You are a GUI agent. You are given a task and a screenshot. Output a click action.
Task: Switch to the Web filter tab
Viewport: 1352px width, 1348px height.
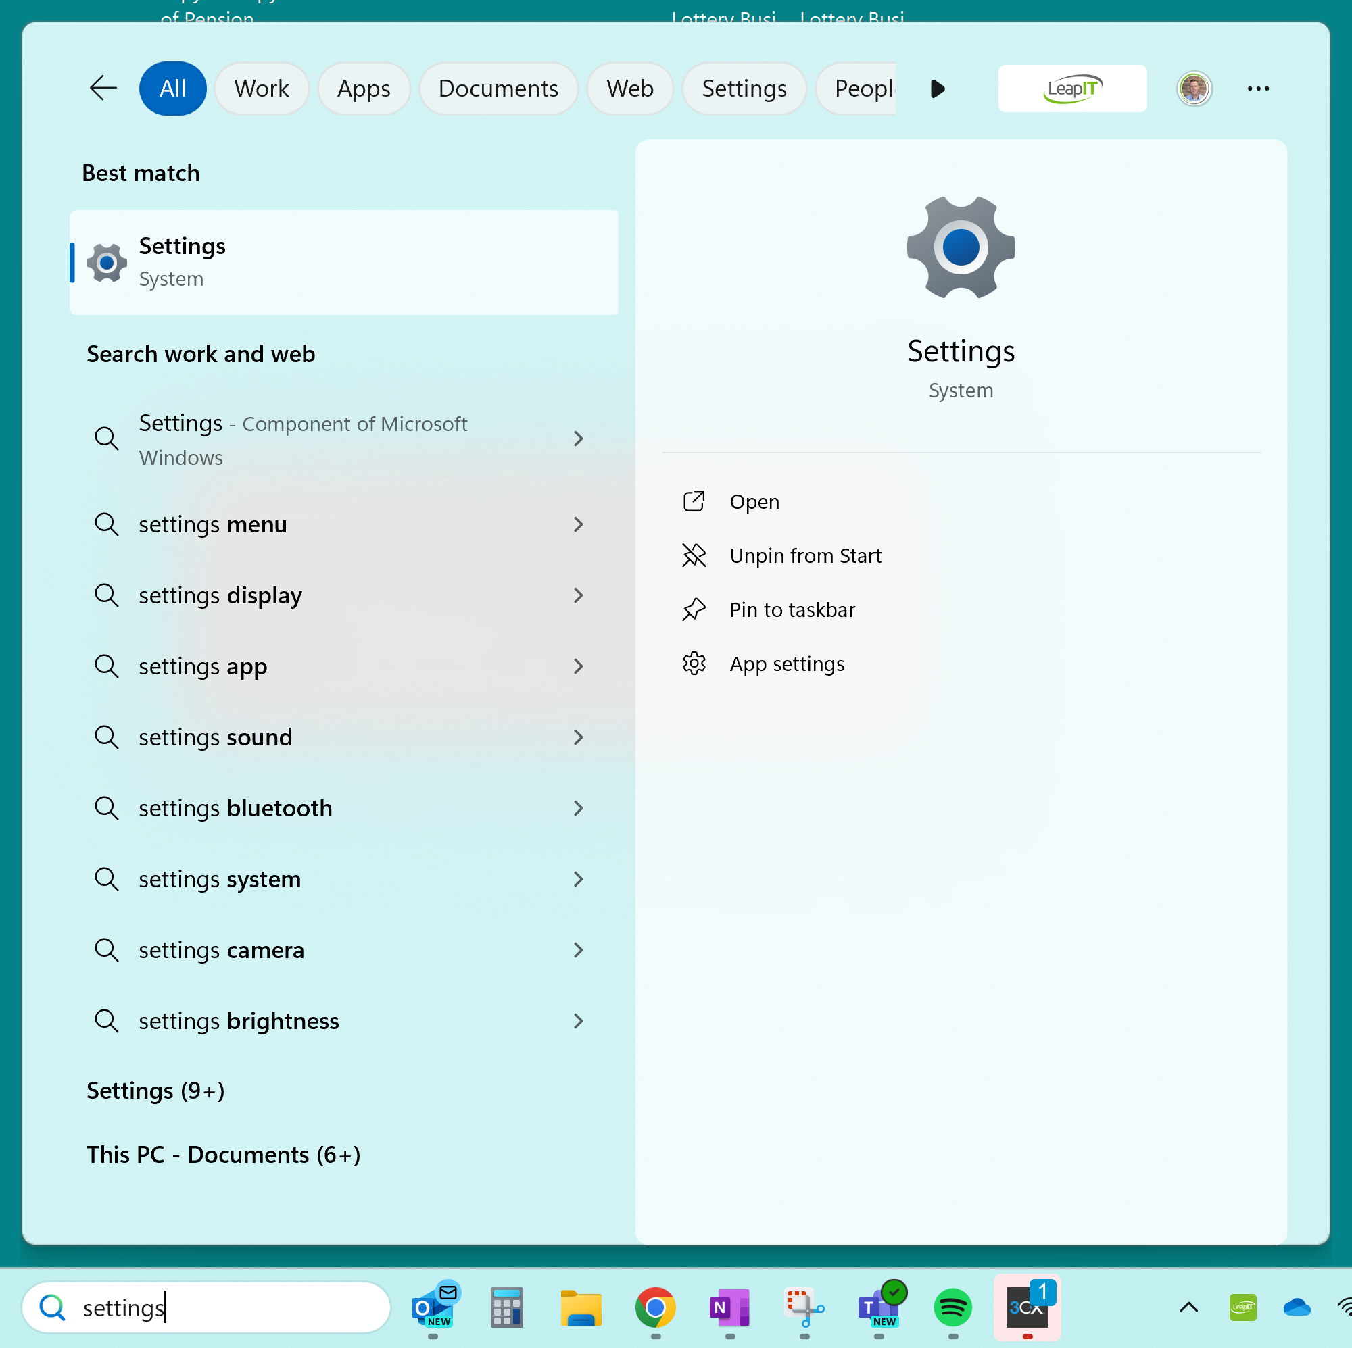(629, 88)
